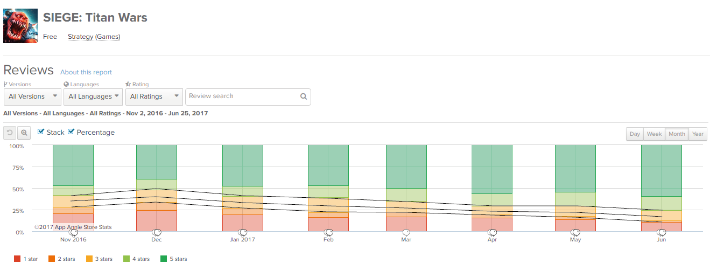The width and height of the screenshot is (710, 270).
Task: Click the Apr review bubble icon
Action: [492, 232]
